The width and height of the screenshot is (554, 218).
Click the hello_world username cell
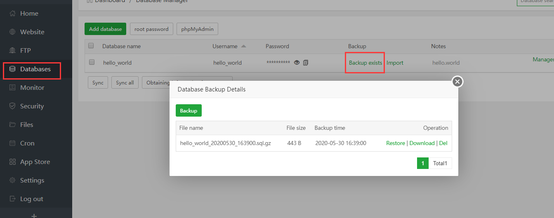click(x=227, y=63)
